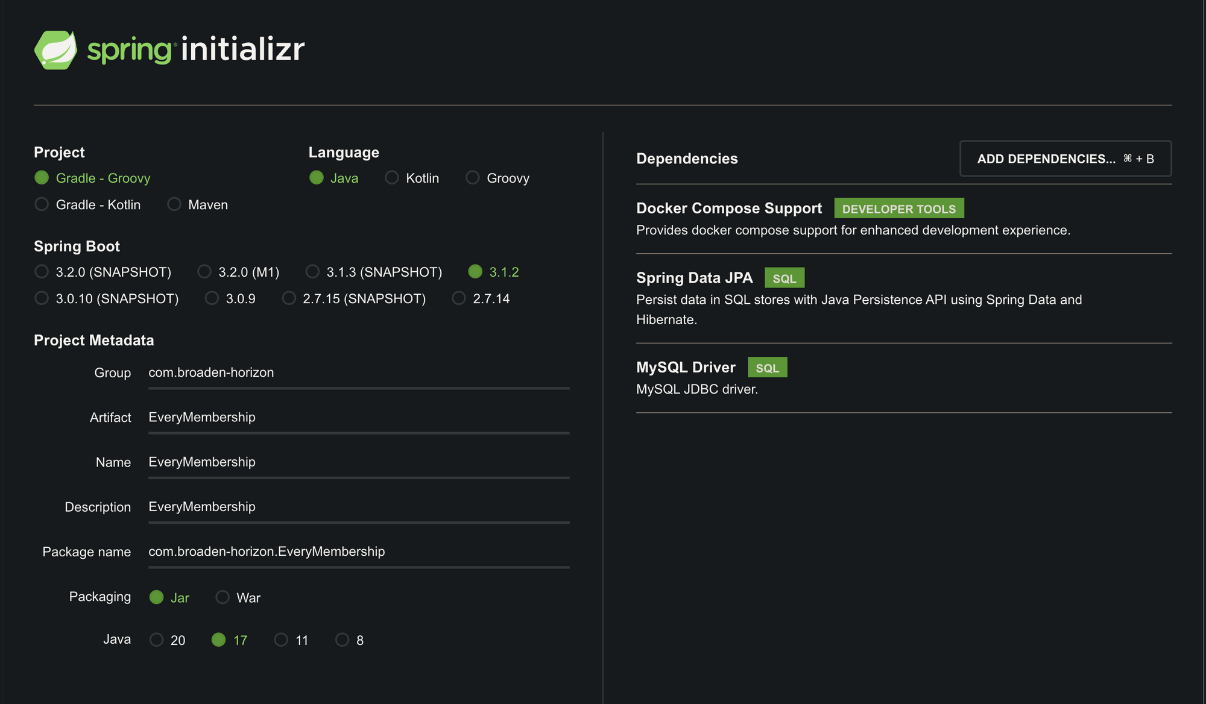The image size is (1206, 704).
Task: Choose Spring Boot version 3.0.9
Action: 212,298
